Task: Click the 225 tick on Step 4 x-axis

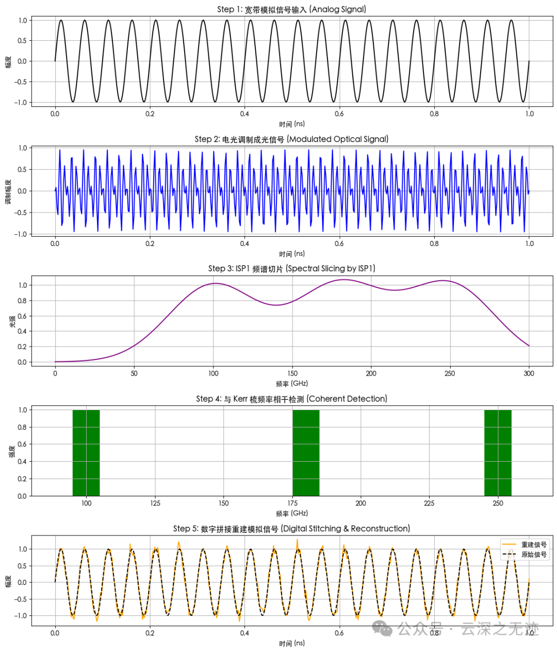Action: (x=429, y=503)
